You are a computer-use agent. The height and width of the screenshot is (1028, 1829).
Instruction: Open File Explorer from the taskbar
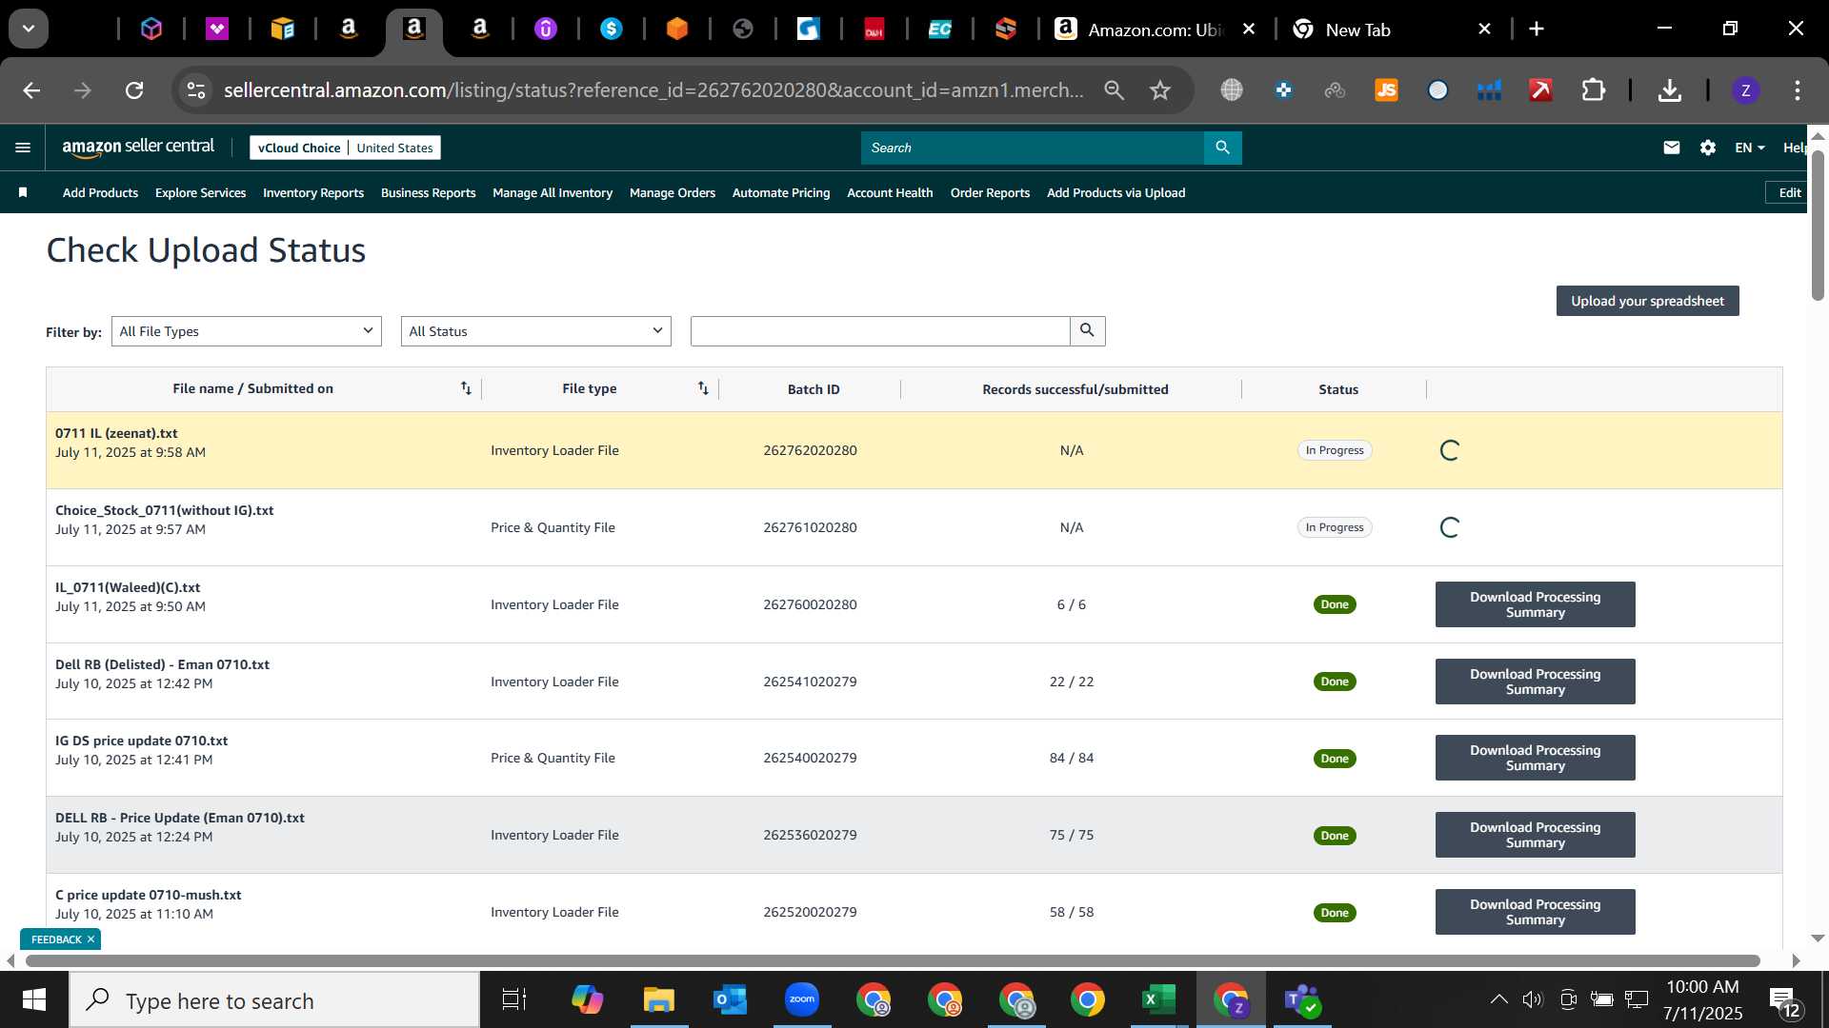[658, 999]
